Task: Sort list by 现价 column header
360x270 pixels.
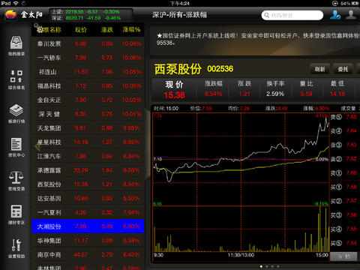Action: click(81, 30)
